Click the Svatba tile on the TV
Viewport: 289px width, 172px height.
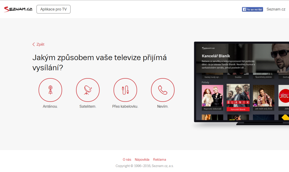click(238, 76)
